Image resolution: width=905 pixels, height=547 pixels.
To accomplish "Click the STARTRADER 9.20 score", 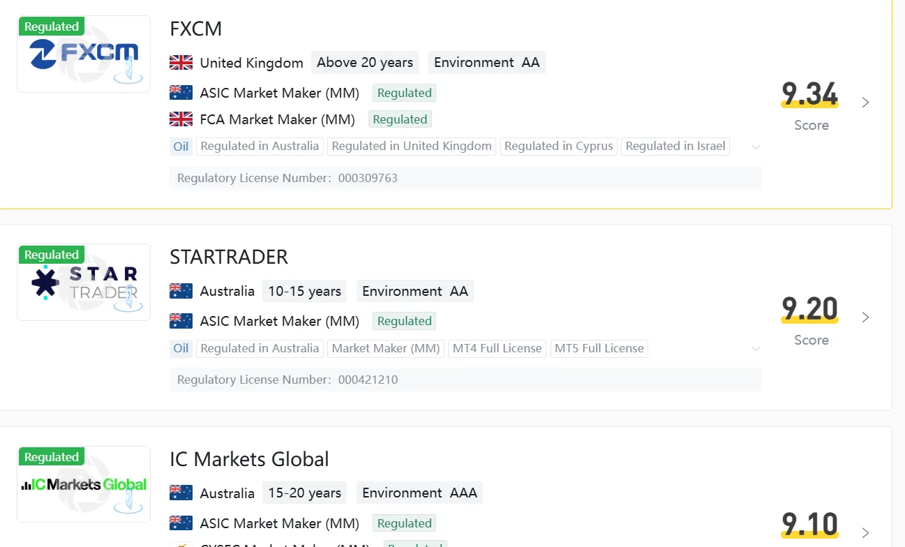I will tap(810, 308).
